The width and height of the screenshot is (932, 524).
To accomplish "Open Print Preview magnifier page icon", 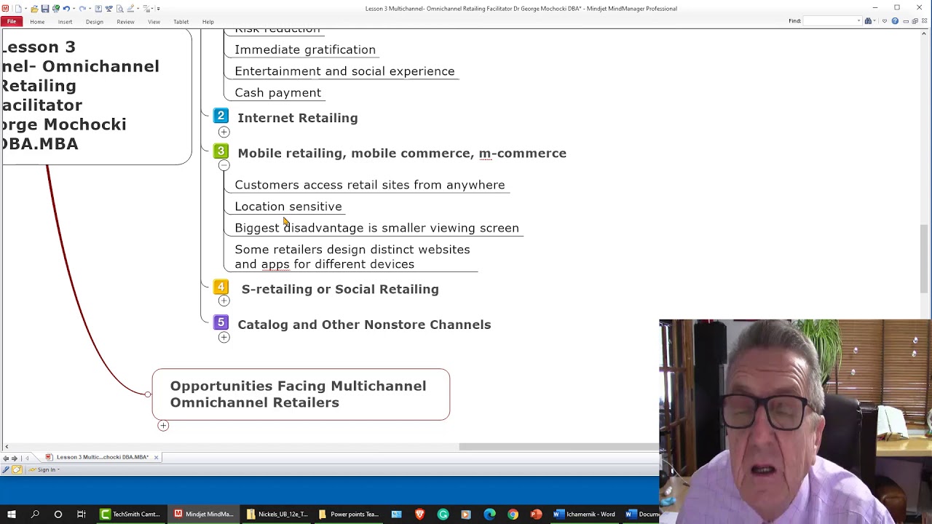I will [x=120, y=9].
